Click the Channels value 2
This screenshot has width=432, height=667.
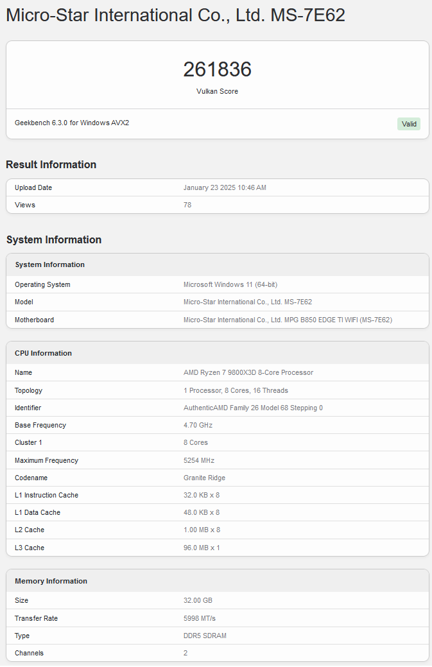tap(186, 654)
